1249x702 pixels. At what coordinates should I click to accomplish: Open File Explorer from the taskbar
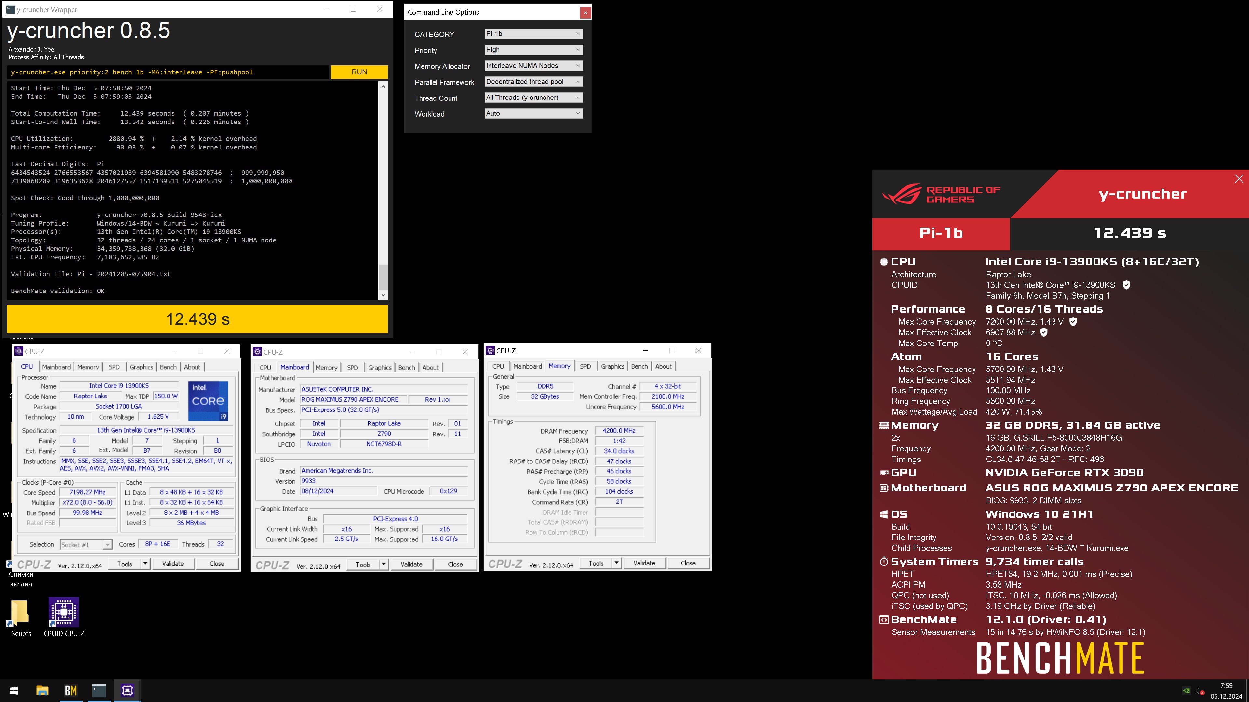(42, 690)
